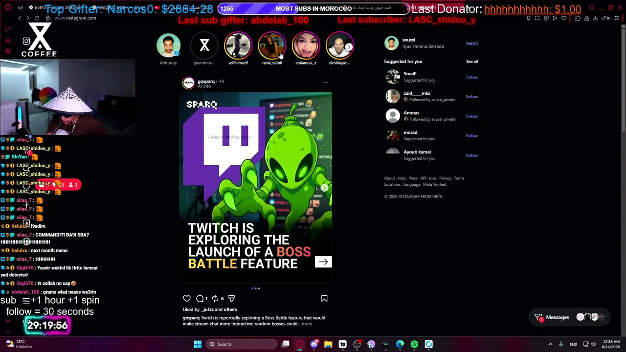Like the gosparq post with the heart icon
626x352 pixels.
tap(187, 298)
